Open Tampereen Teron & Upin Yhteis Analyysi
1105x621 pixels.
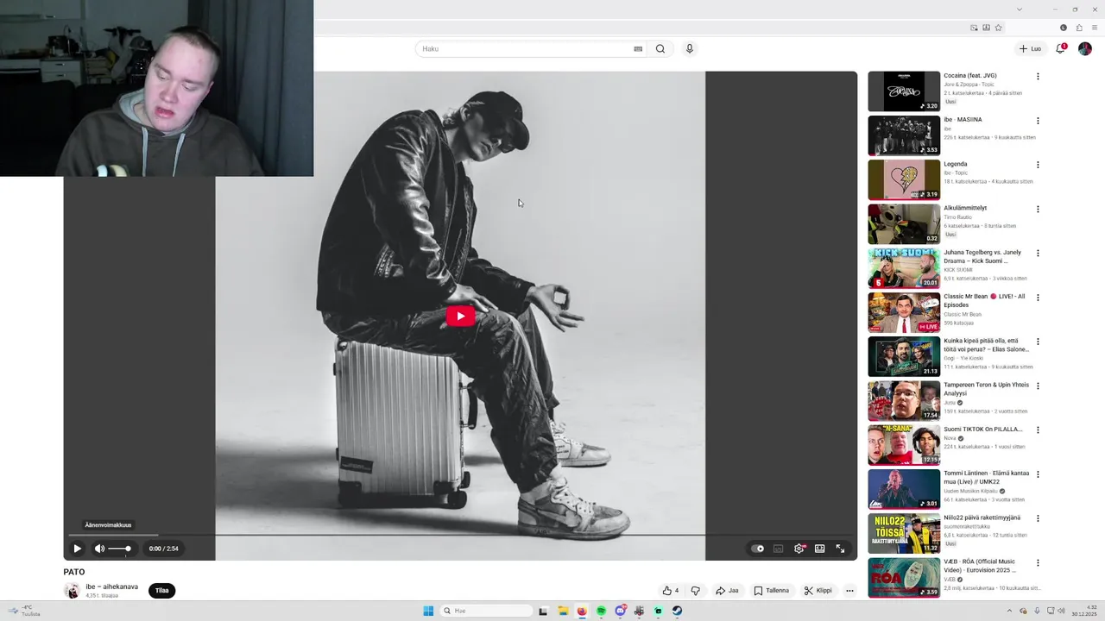(904, 401)
